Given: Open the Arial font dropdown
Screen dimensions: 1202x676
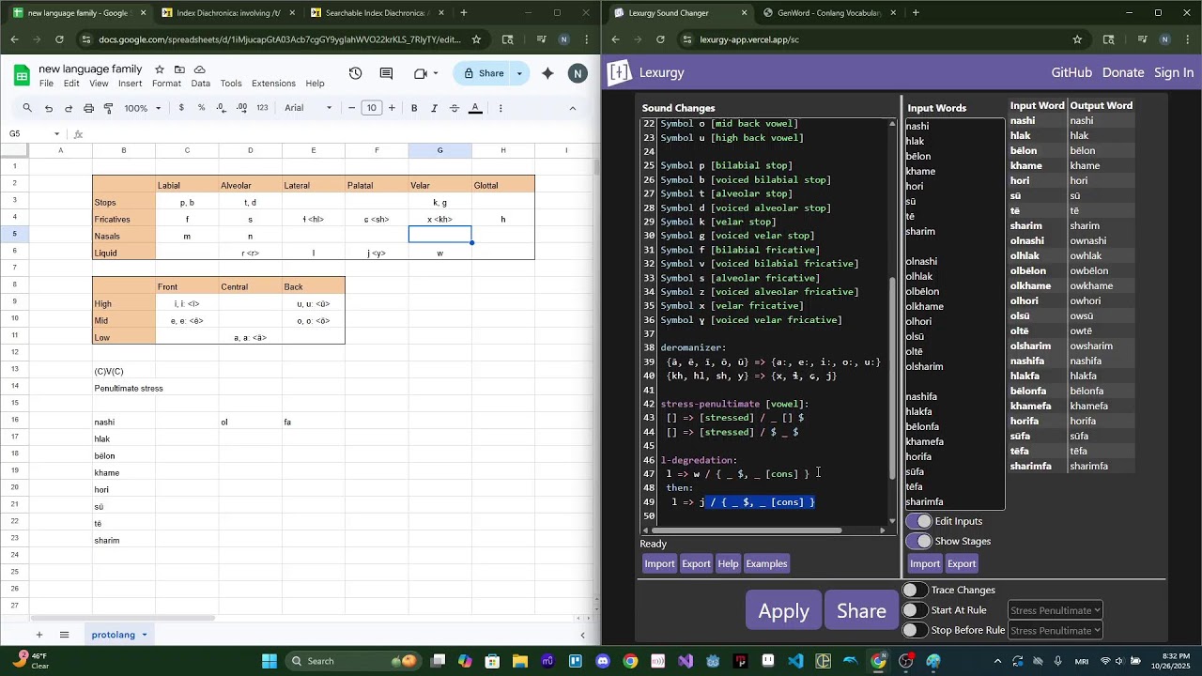Looking at the screenshot, I should click(x=308, y=108).
